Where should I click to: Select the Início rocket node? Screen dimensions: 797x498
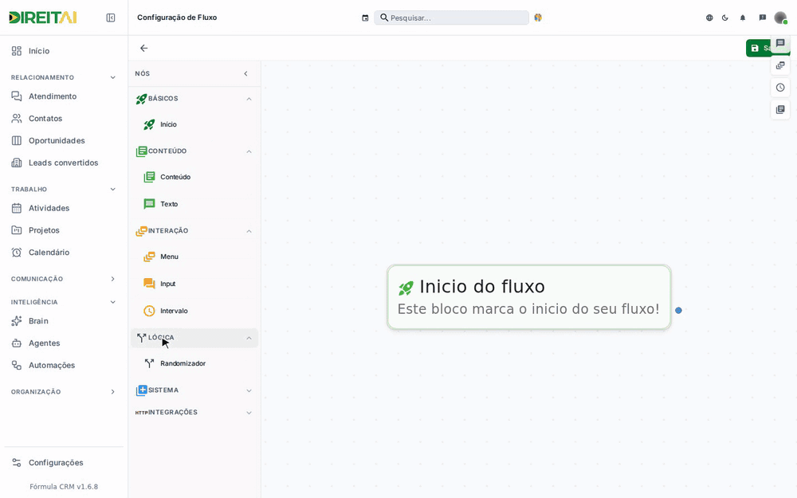tap(149, 124)
